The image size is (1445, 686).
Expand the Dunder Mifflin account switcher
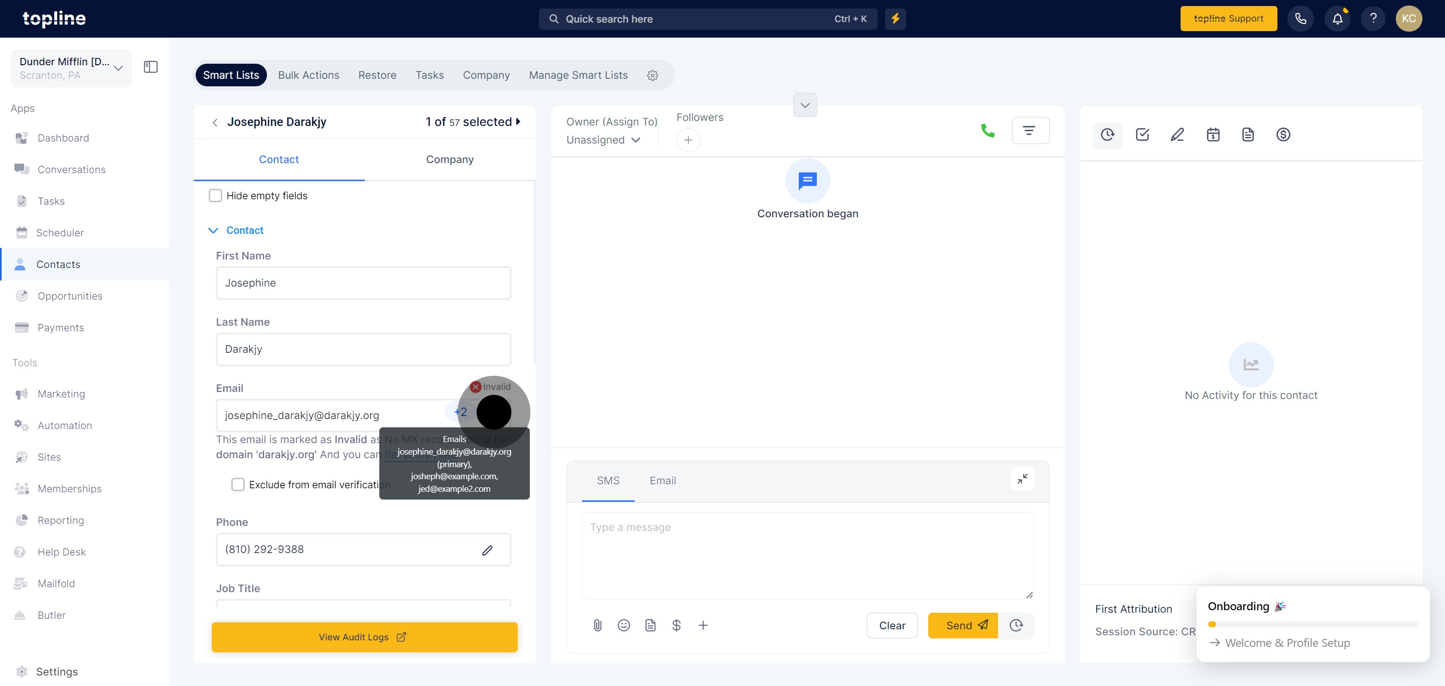click(x=71, y=68)
